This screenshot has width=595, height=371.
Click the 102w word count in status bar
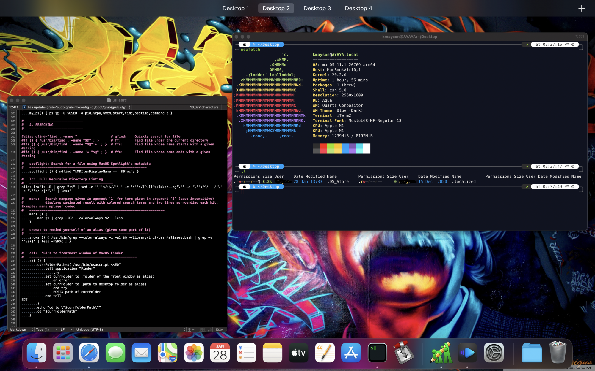[x=220, y=329]
